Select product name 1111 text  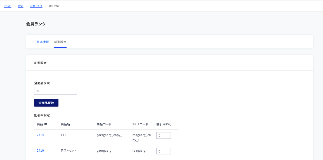[x=64, y=135]
